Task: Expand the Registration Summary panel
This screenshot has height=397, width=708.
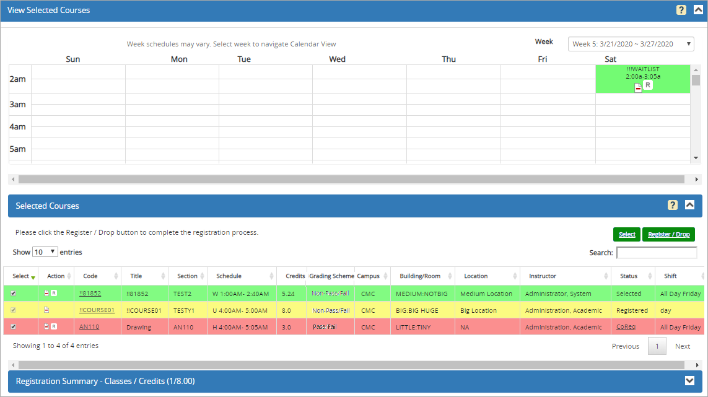Action: coord(689,381)
